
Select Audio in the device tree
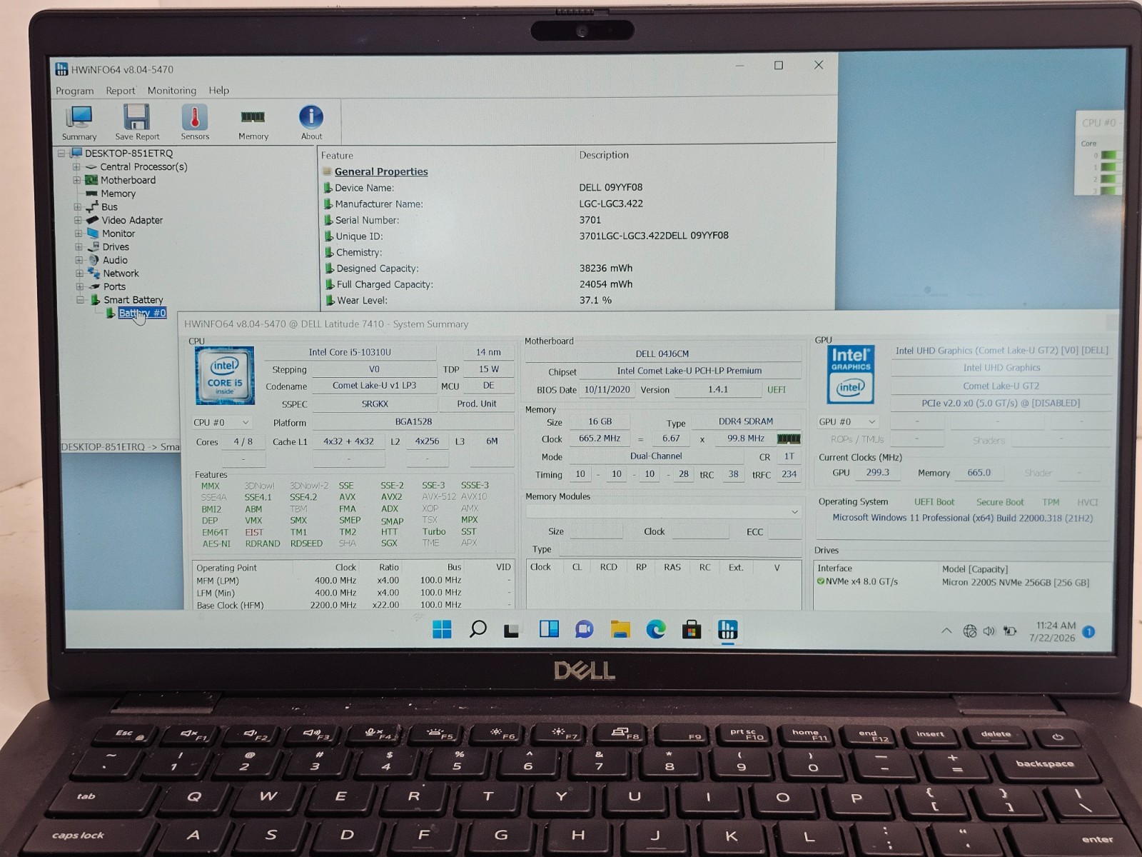click(115, 260)
